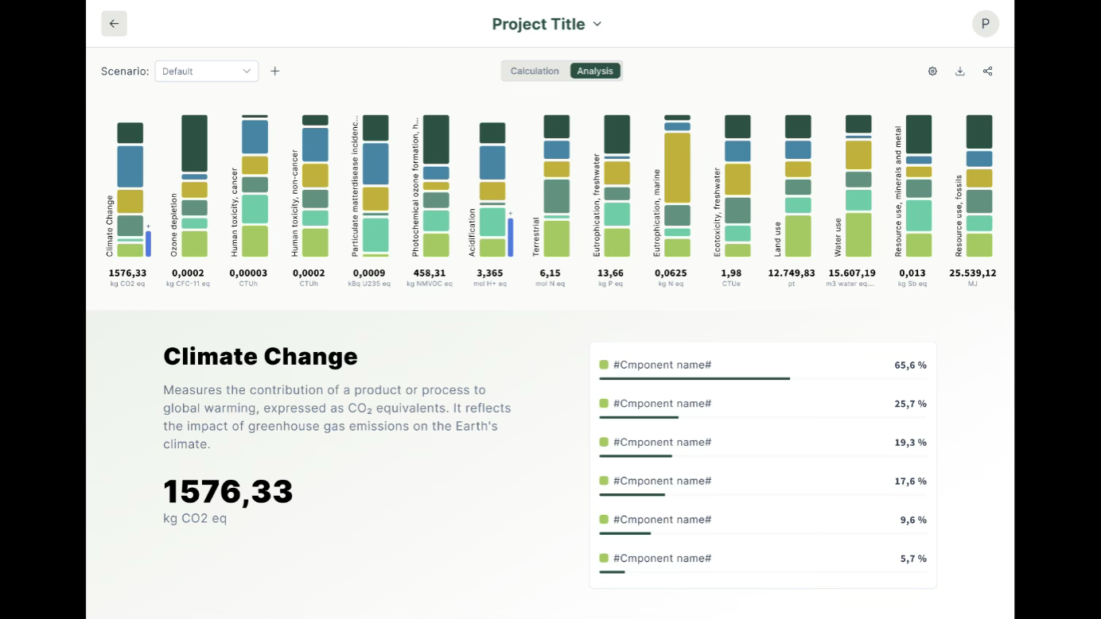
Task: Click small plus beside Acidification bar
Action: [x=510, y=213]
